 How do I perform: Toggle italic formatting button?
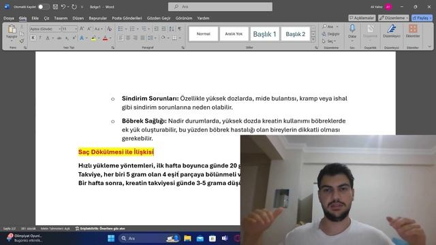pos(40,38)
